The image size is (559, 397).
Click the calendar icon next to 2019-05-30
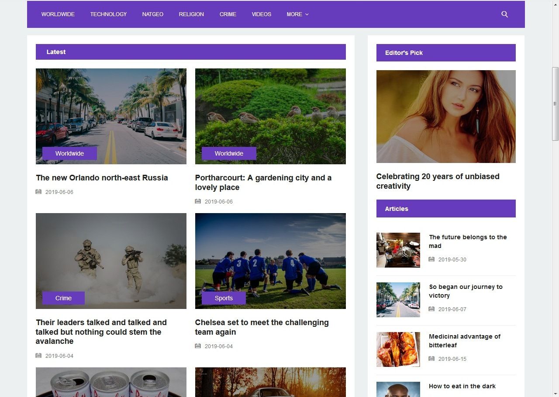(431, 259)
